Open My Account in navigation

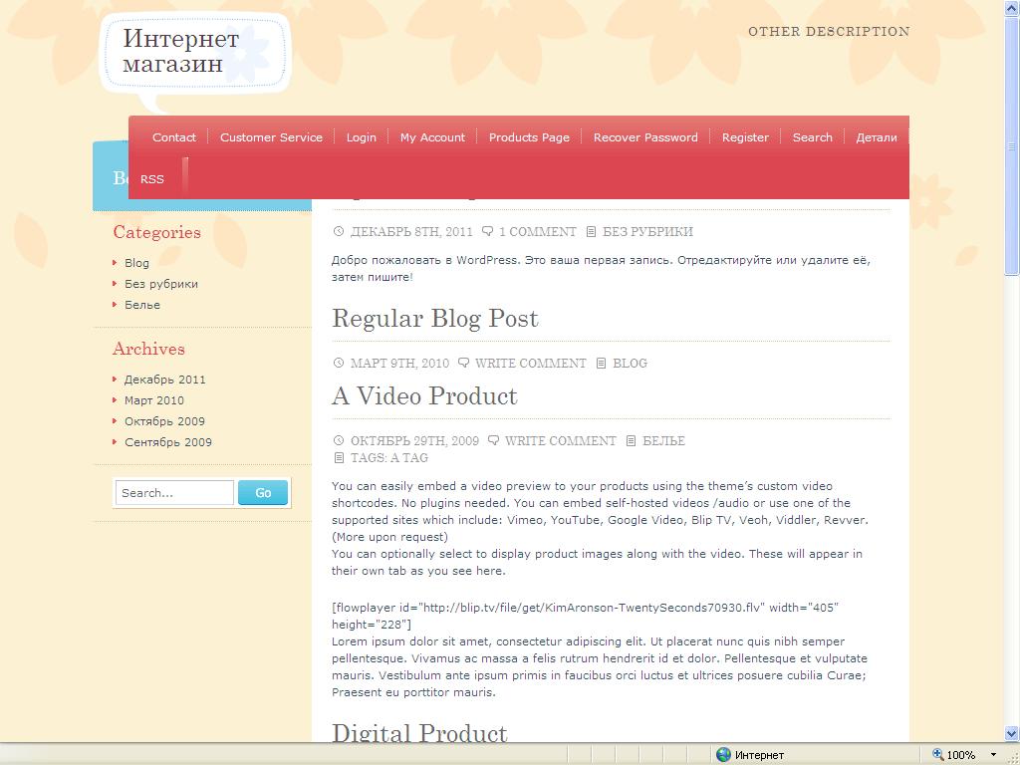(432, 137)
